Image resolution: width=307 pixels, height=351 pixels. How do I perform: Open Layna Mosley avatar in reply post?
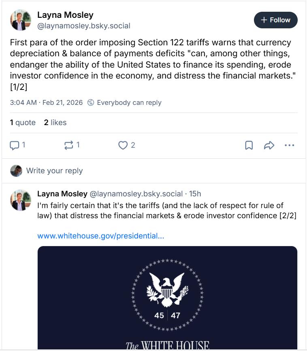coord(21,200)
